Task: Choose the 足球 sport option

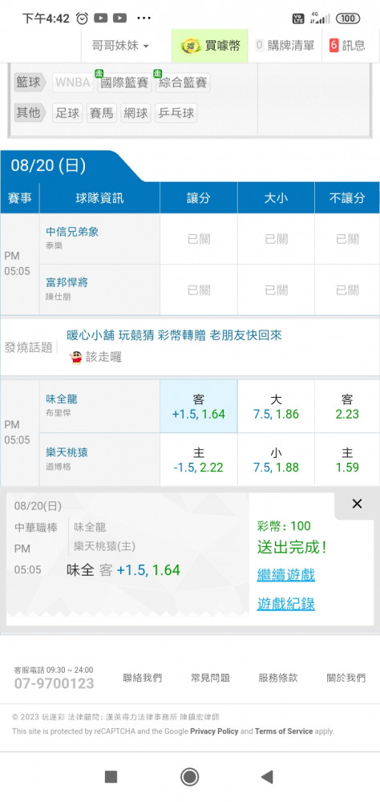Action: [67, 113]
